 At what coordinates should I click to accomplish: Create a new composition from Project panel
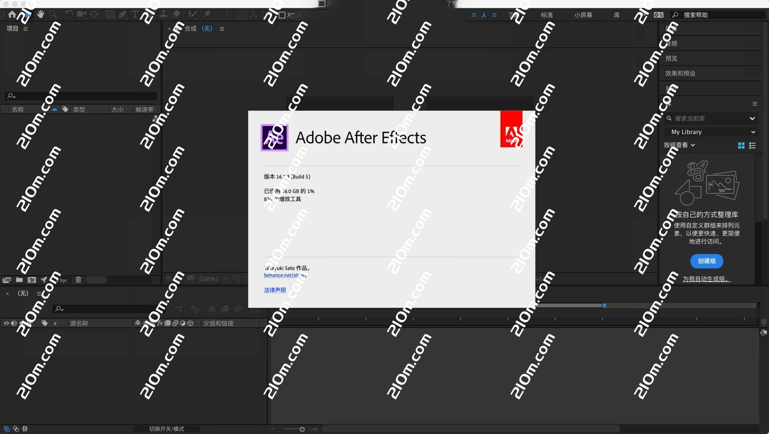[x=31, y=280]
